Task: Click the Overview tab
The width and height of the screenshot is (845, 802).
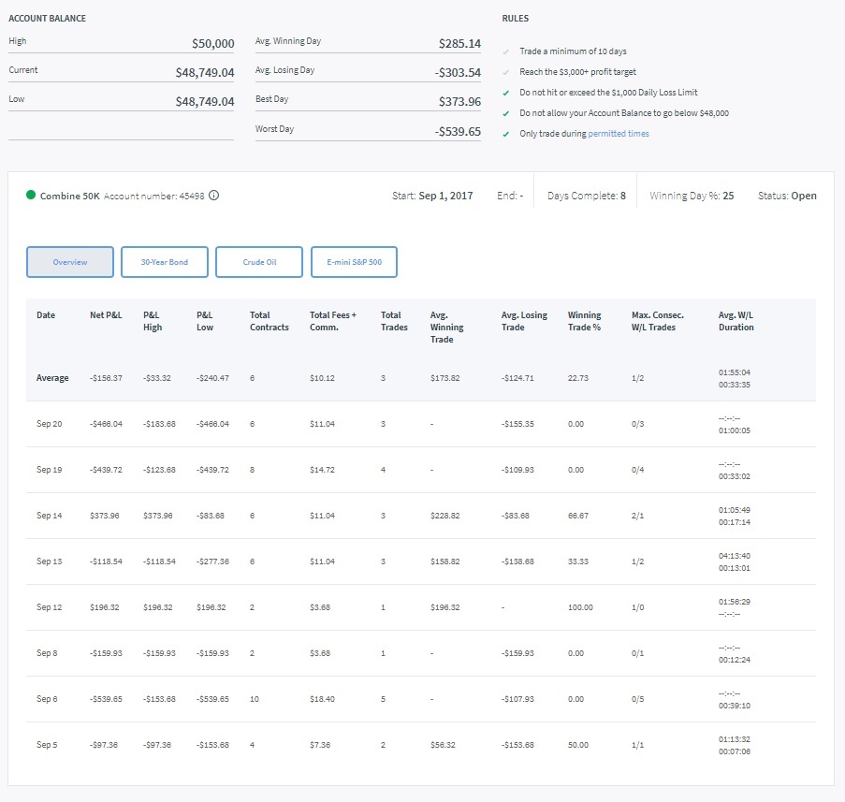Action: [x=69, y=262]
